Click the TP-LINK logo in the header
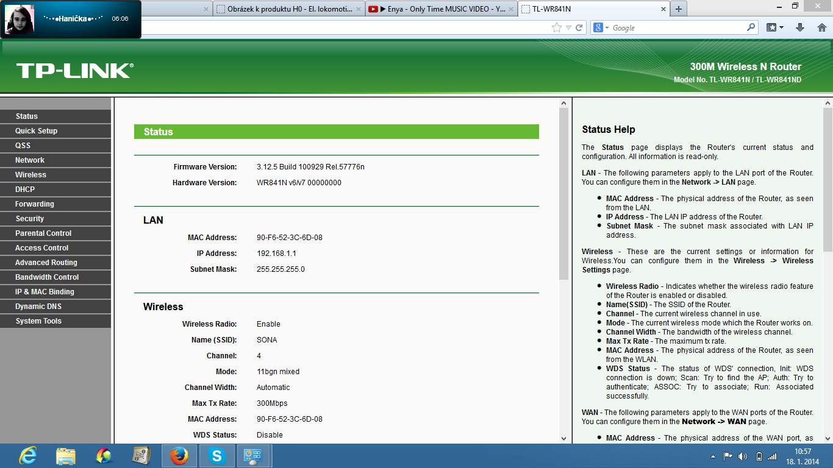 point(74,71)
